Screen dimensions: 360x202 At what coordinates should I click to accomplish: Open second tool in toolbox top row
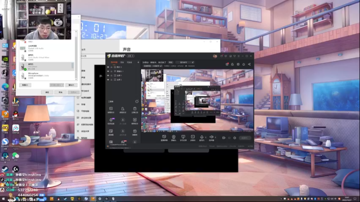123,110
